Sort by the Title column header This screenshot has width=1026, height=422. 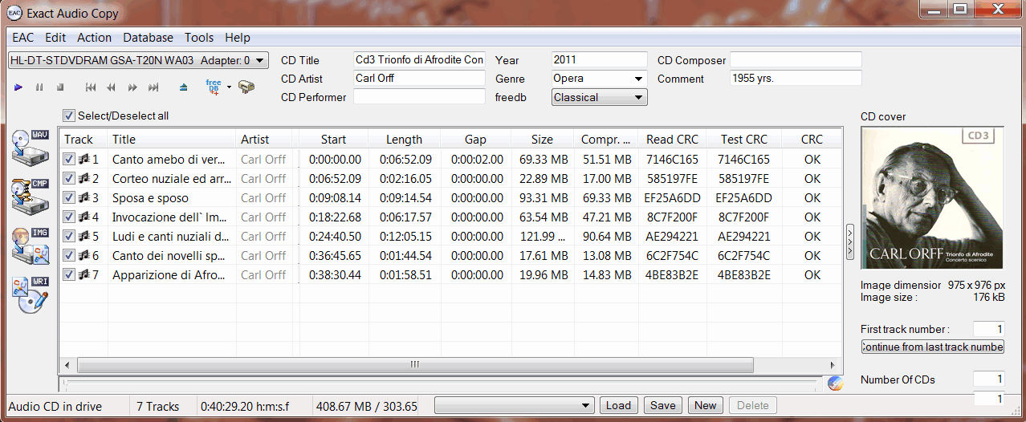171,139
